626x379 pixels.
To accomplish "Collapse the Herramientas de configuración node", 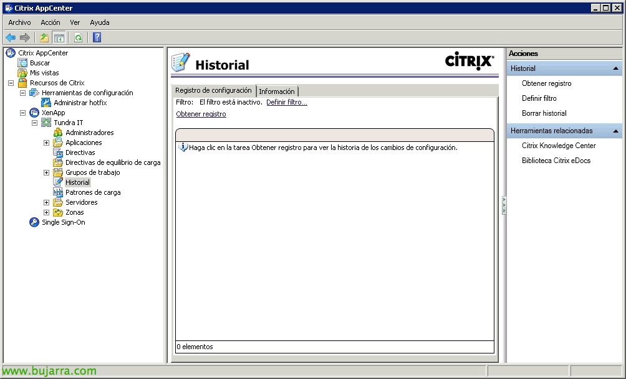I will pyautogui.click(x=22, y=93).
